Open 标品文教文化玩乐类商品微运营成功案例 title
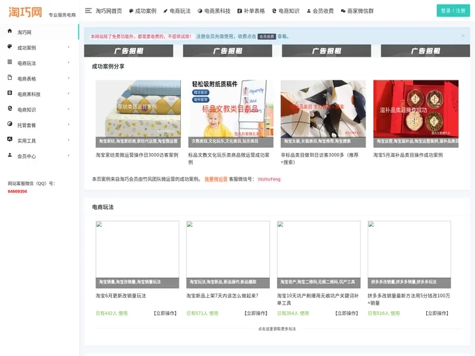 pyautogui.click(x=229, y=159)
